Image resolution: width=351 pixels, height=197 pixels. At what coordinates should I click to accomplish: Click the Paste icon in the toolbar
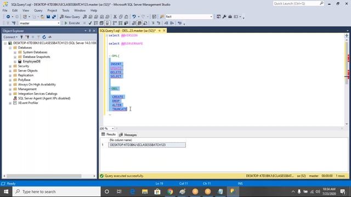126,17
